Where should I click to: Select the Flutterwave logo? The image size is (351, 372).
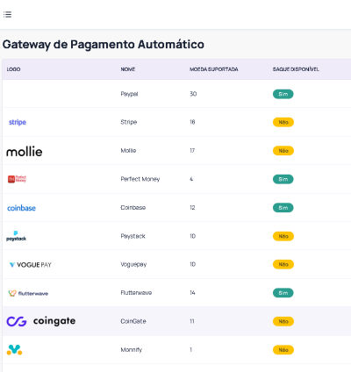pos(28,293)
